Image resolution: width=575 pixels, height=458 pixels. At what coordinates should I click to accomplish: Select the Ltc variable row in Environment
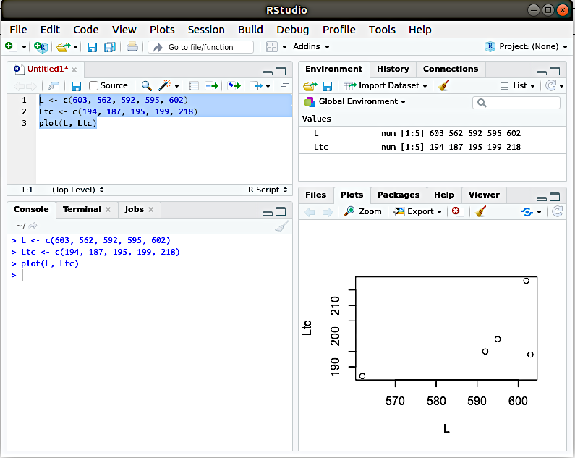433,147
